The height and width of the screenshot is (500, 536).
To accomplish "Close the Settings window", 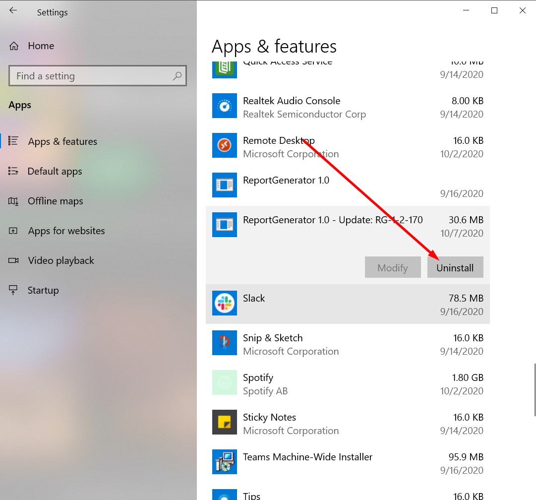I will tap(522, 10).
